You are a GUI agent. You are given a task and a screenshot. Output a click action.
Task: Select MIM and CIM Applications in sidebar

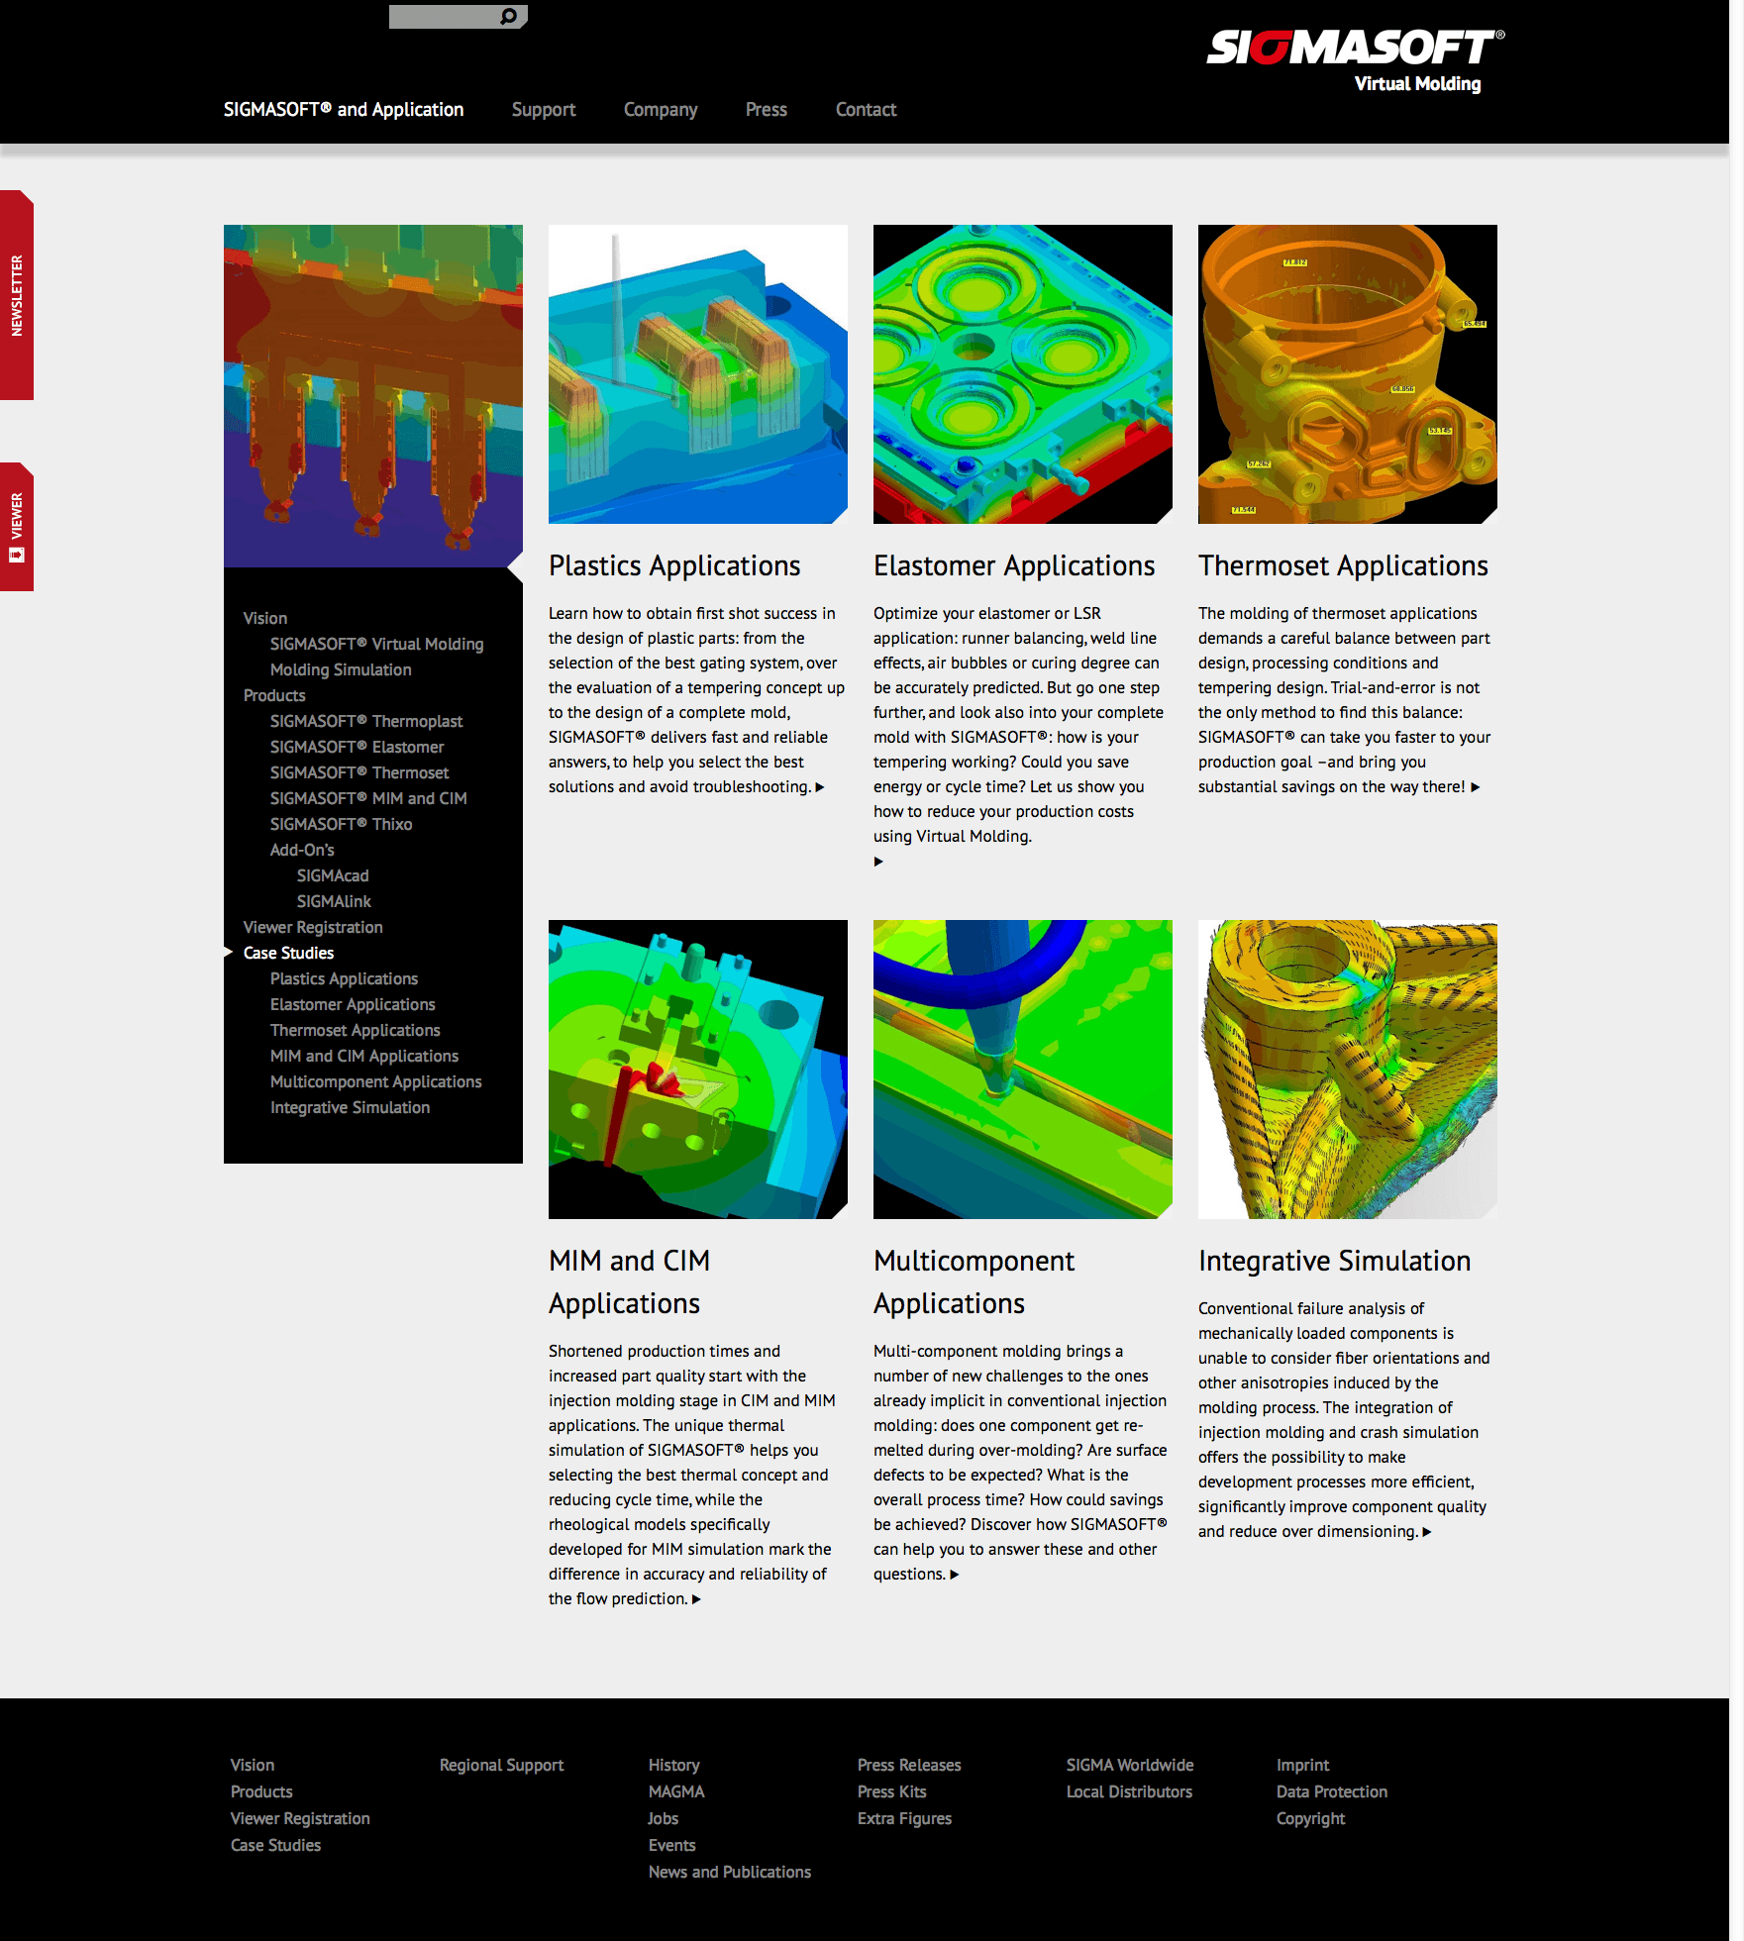click(x=364, y=1056)
